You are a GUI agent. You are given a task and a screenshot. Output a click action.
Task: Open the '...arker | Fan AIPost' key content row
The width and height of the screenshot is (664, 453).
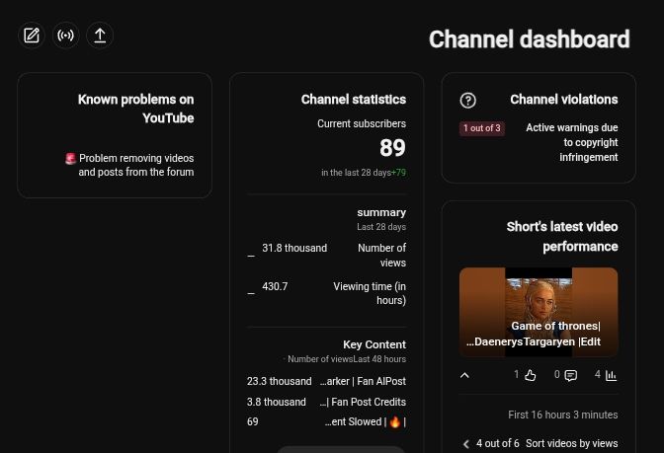326,382
